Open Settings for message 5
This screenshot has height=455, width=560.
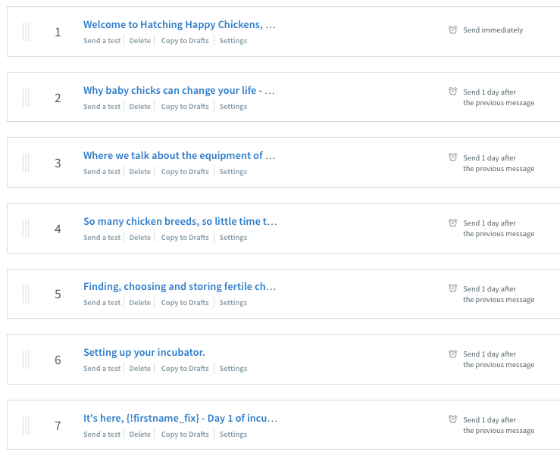[233, 303]
